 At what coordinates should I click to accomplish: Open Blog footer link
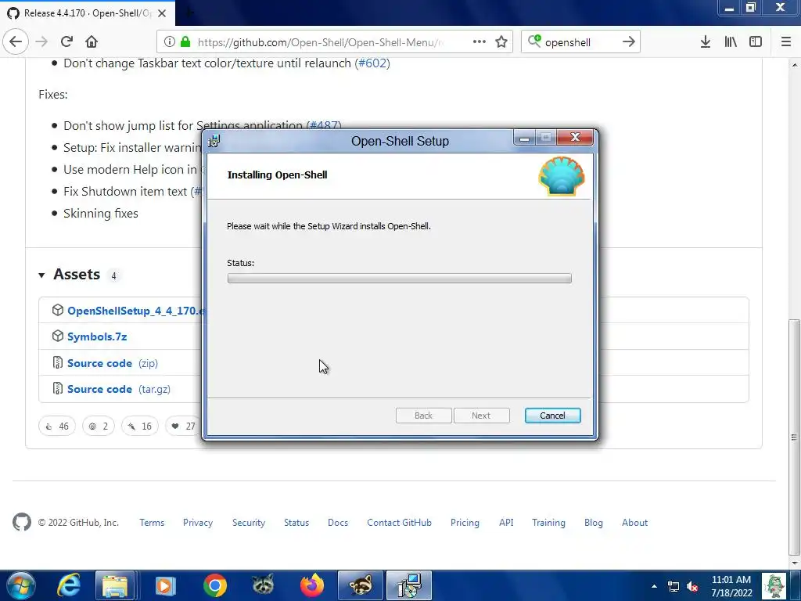[594, 523]
